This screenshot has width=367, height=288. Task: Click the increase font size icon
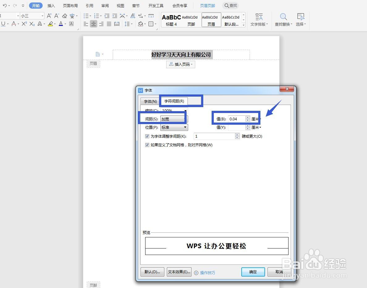(x=49, y=15)
